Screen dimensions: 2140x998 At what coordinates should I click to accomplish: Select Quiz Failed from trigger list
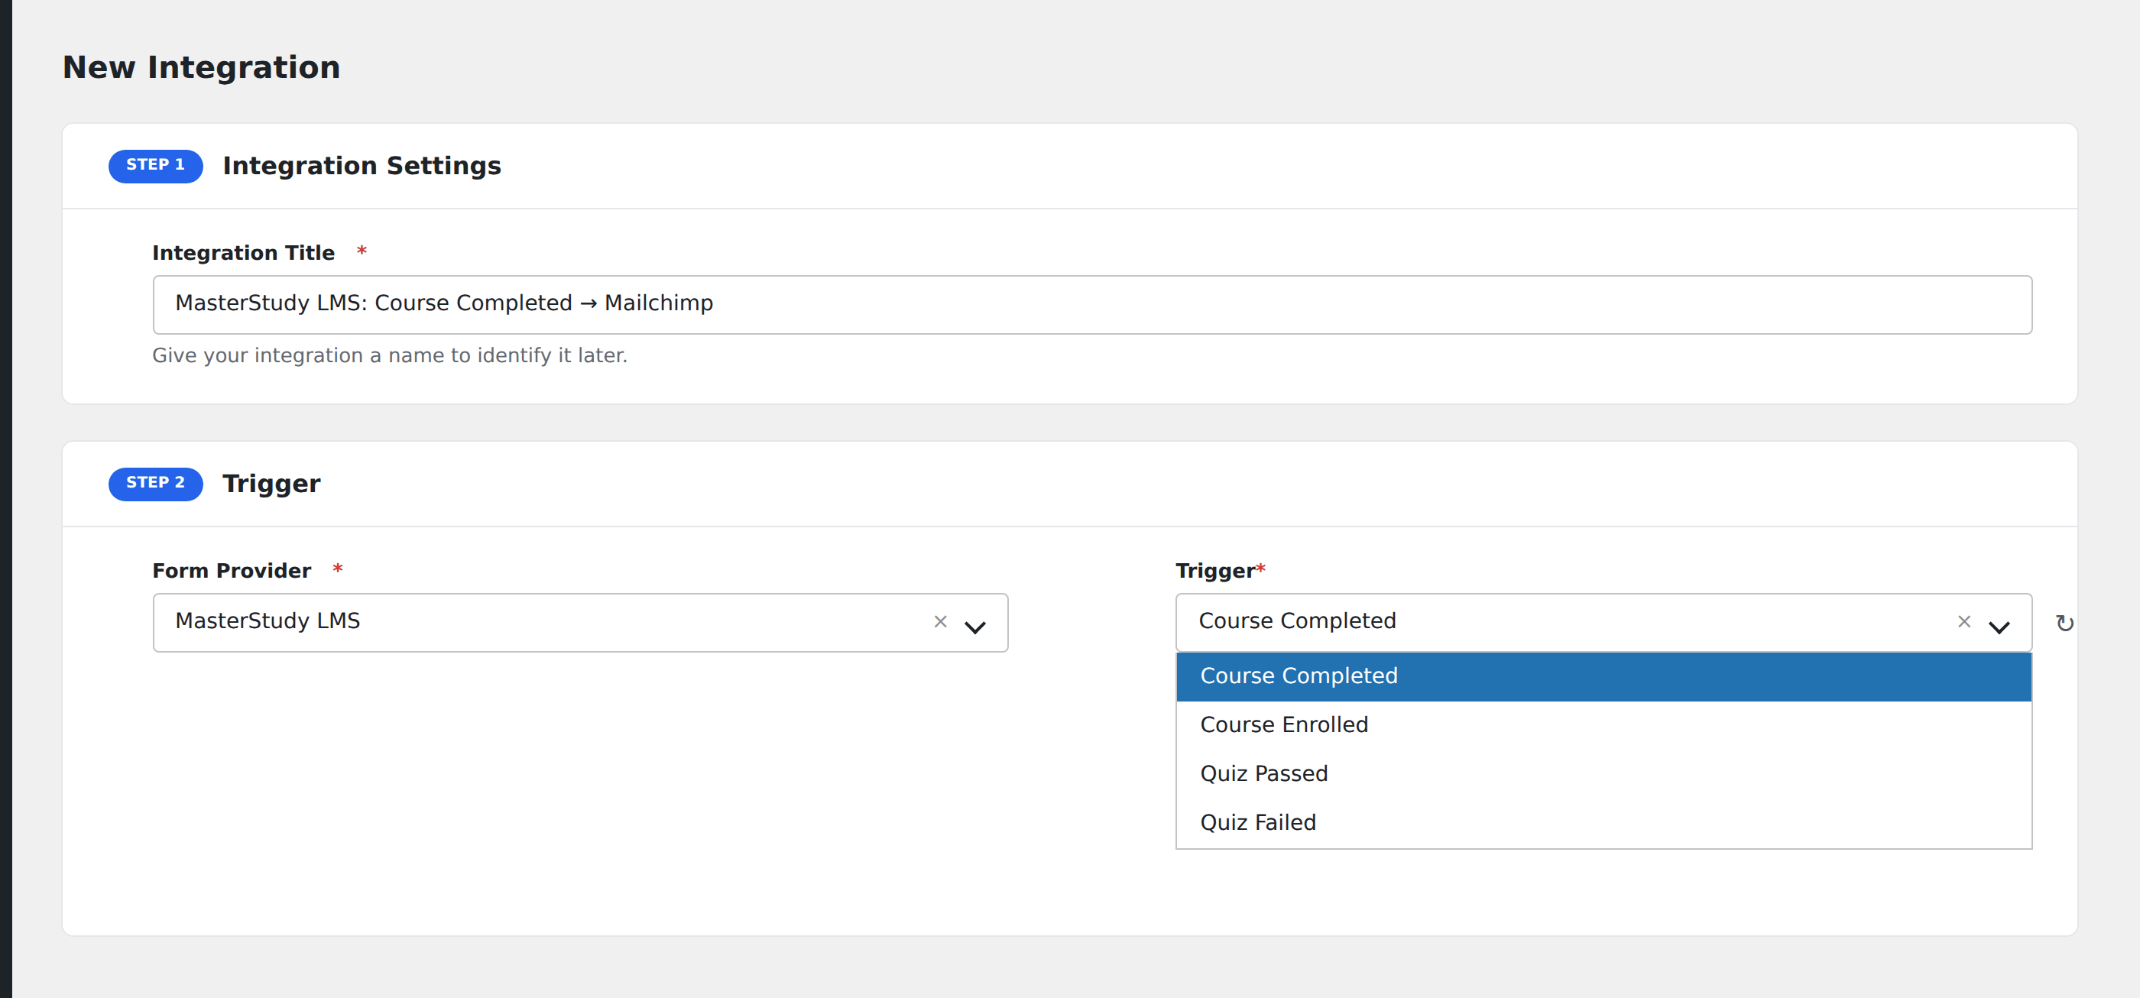pyautogui.click(x=1603, y=823)
